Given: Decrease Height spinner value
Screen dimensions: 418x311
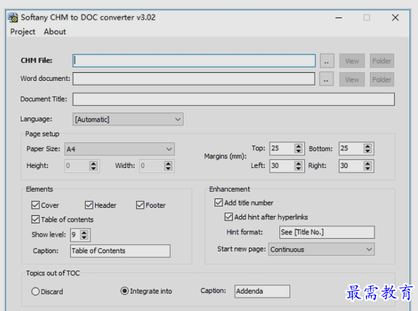Looking at the screenshot, I should pyautogui.click(x=93, y=168).
